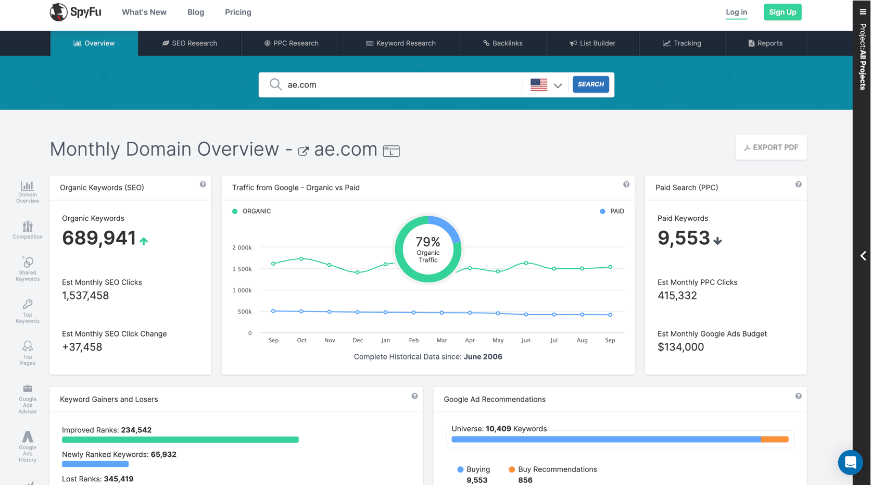Expand the All Projects side panel arrow
The height and width of the screenshot is (485, 871).
863,256
